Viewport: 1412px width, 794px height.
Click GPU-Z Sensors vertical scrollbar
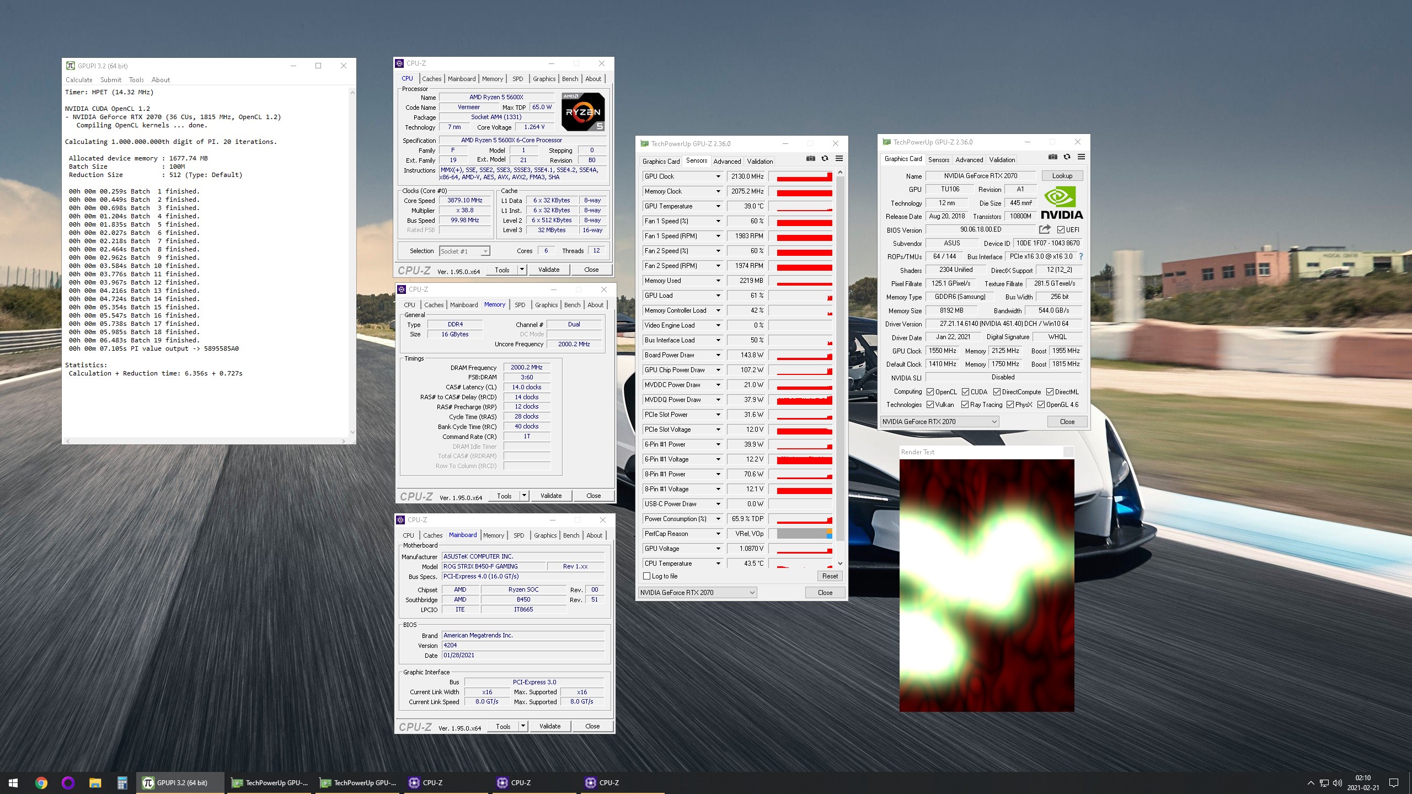point(840,368)
